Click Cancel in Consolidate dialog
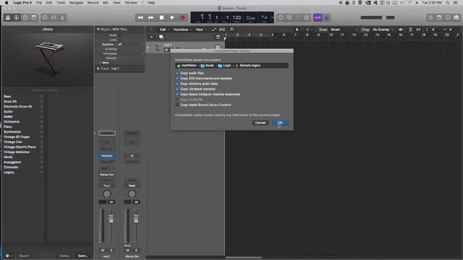This screenshot has height=260, width=463. (x=260, y=123)
